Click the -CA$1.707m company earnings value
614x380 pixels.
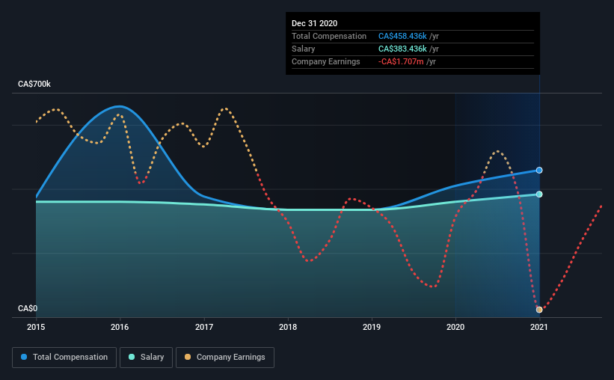(x=401, y=61)
